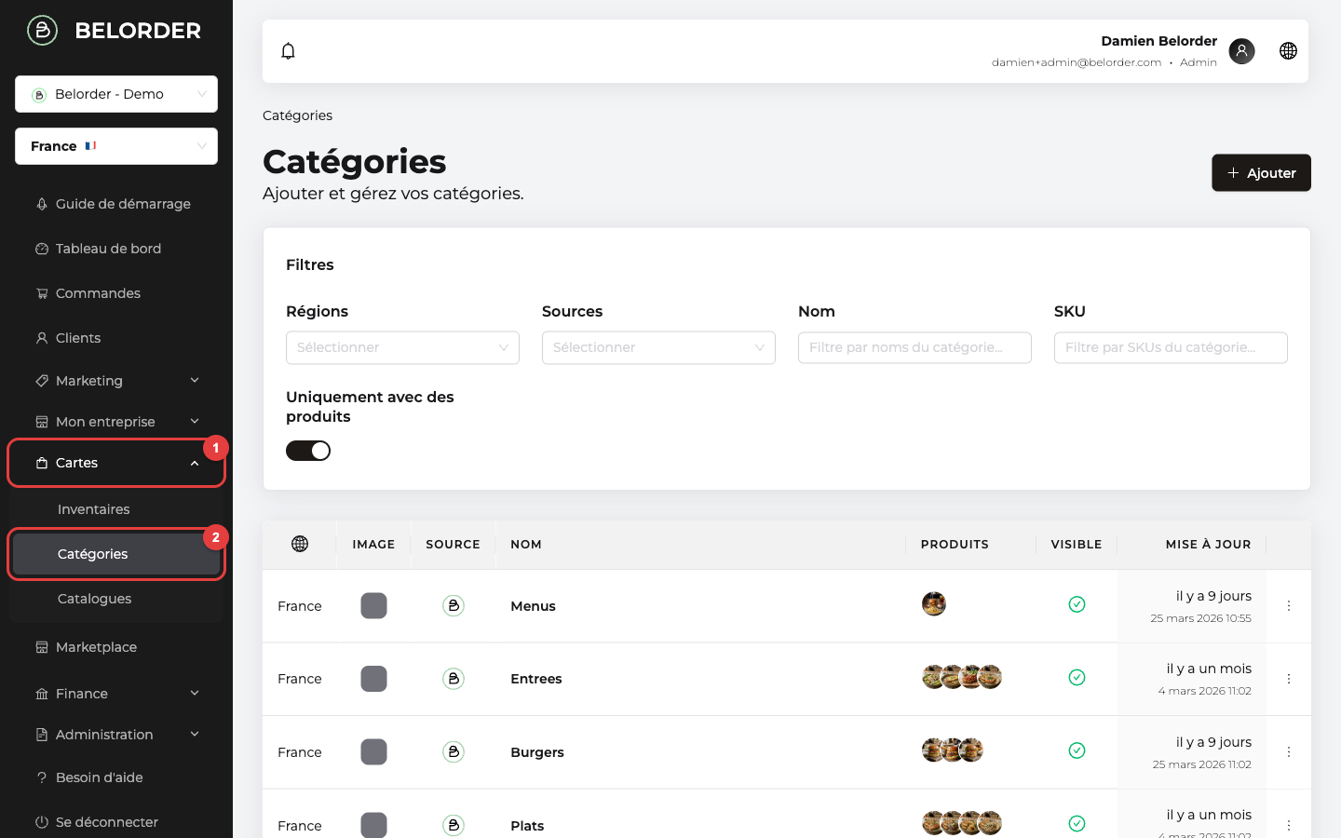The height and width of the screenshot is (838, 1341).
Task: Open actions menu for Entrees row
Action: pyautogui.click(x=1289, y=679)
